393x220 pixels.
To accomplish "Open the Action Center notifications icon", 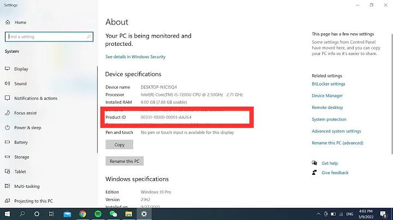I will click(x=383, y=214).
